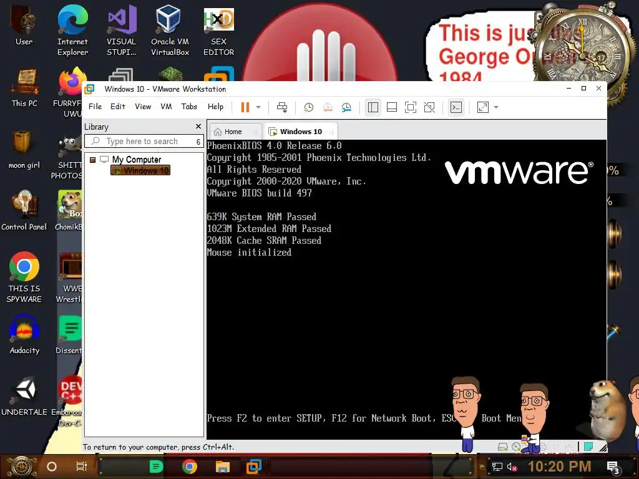Image resolution: width=639 pixels, height=479 pixels.
Task: Toggle the console view button
Action: 456,107
